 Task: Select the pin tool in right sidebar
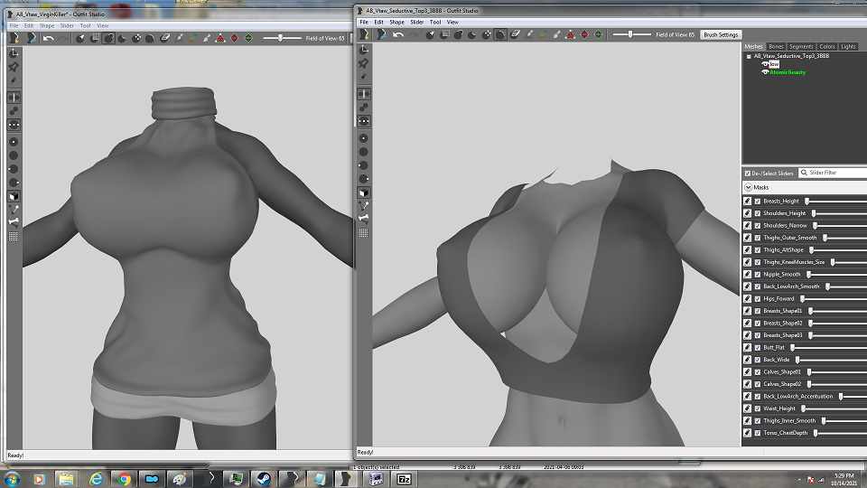point(363,63)
